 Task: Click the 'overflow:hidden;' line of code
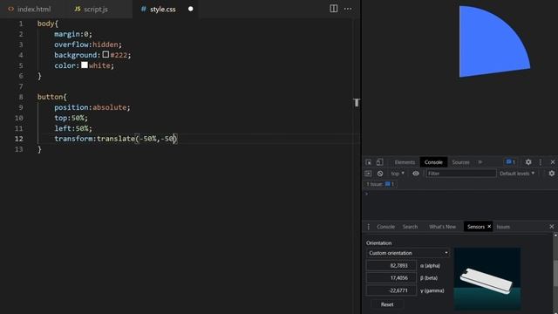point(88,44)
